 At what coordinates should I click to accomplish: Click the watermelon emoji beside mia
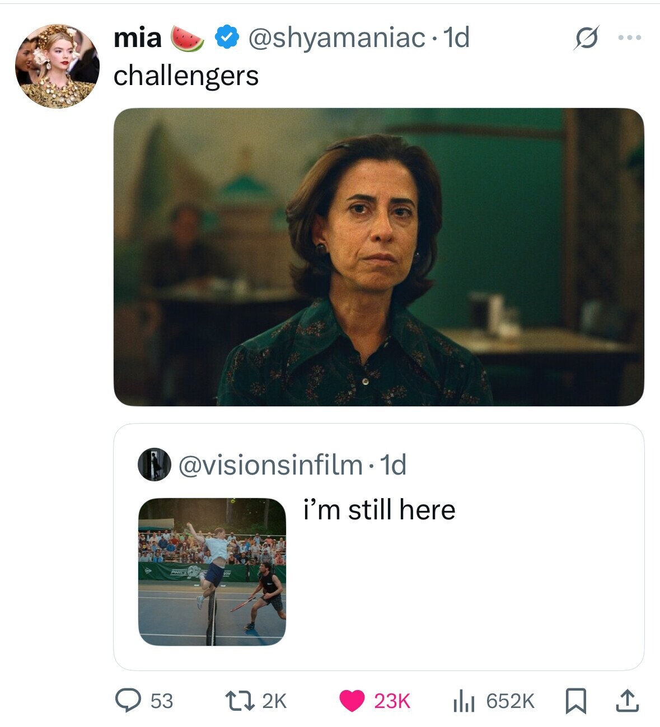[x=187, y=38]
